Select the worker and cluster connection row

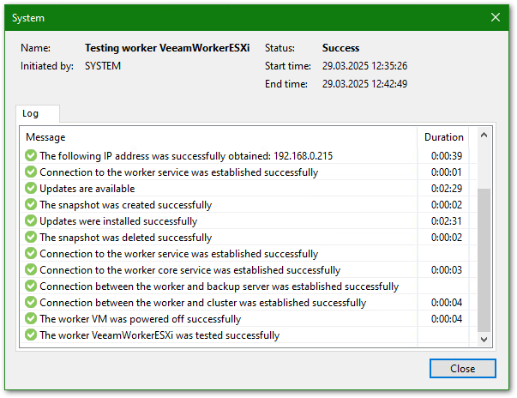[202, 303]
